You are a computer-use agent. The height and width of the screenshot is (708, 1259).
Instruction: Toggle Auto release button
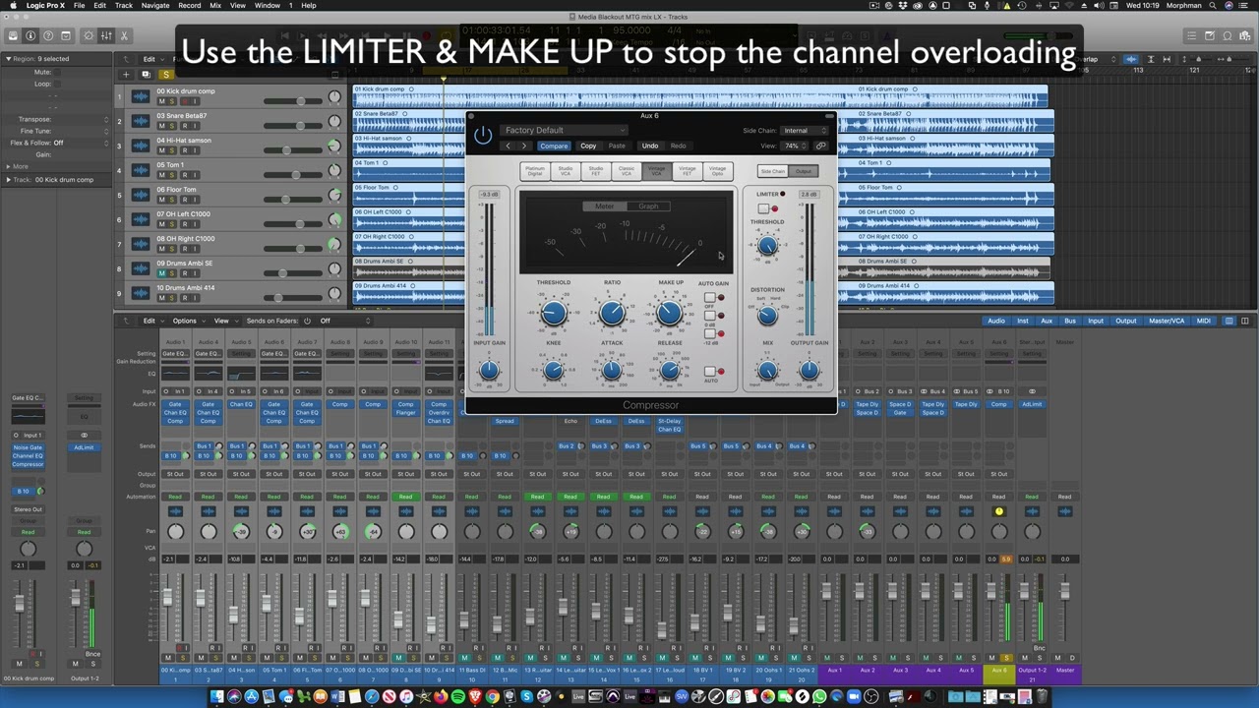tap(710, 372)
